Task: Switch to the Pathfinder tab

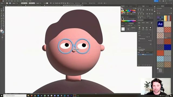Action: pos(147,6)
